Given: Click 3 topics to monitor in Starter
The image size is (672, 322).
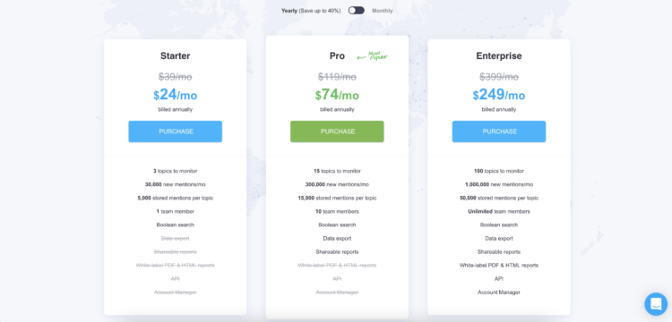Looking at the screenshot, I should click(x=176, y=171).
